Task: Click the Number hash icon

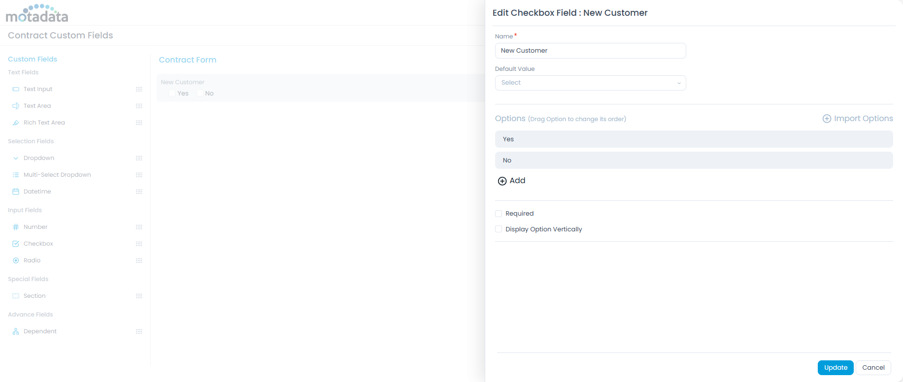Action: pos(16,227)
